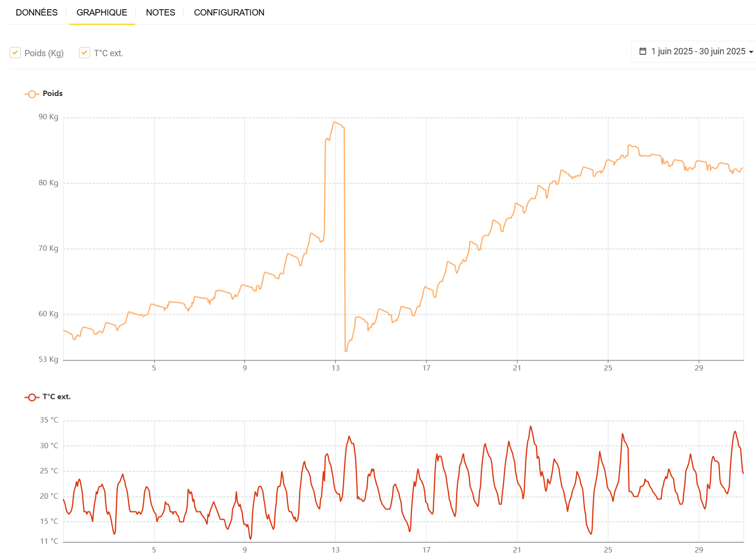Open the NOTES tab
Image resolution: width=756 pixels, height=553 pixels.
click(x=160, y=13)
